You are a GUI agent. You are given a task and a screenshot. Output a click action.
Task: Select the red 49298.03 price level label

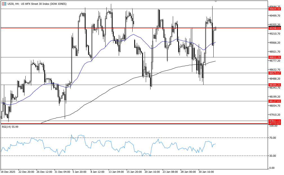275,28
